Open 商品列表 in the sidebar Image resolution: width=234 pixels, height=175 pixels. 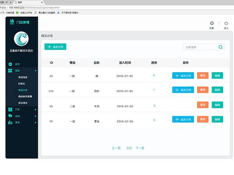[x=23, y=77]
